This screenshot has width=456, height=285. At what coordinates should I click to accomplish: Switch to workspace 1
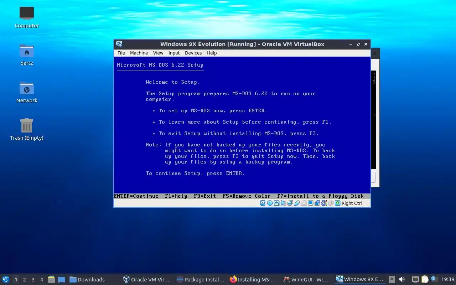coord(16,280)
